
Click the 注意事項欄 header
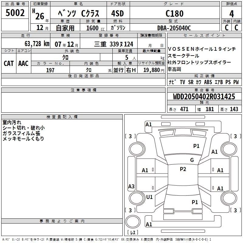83,90
